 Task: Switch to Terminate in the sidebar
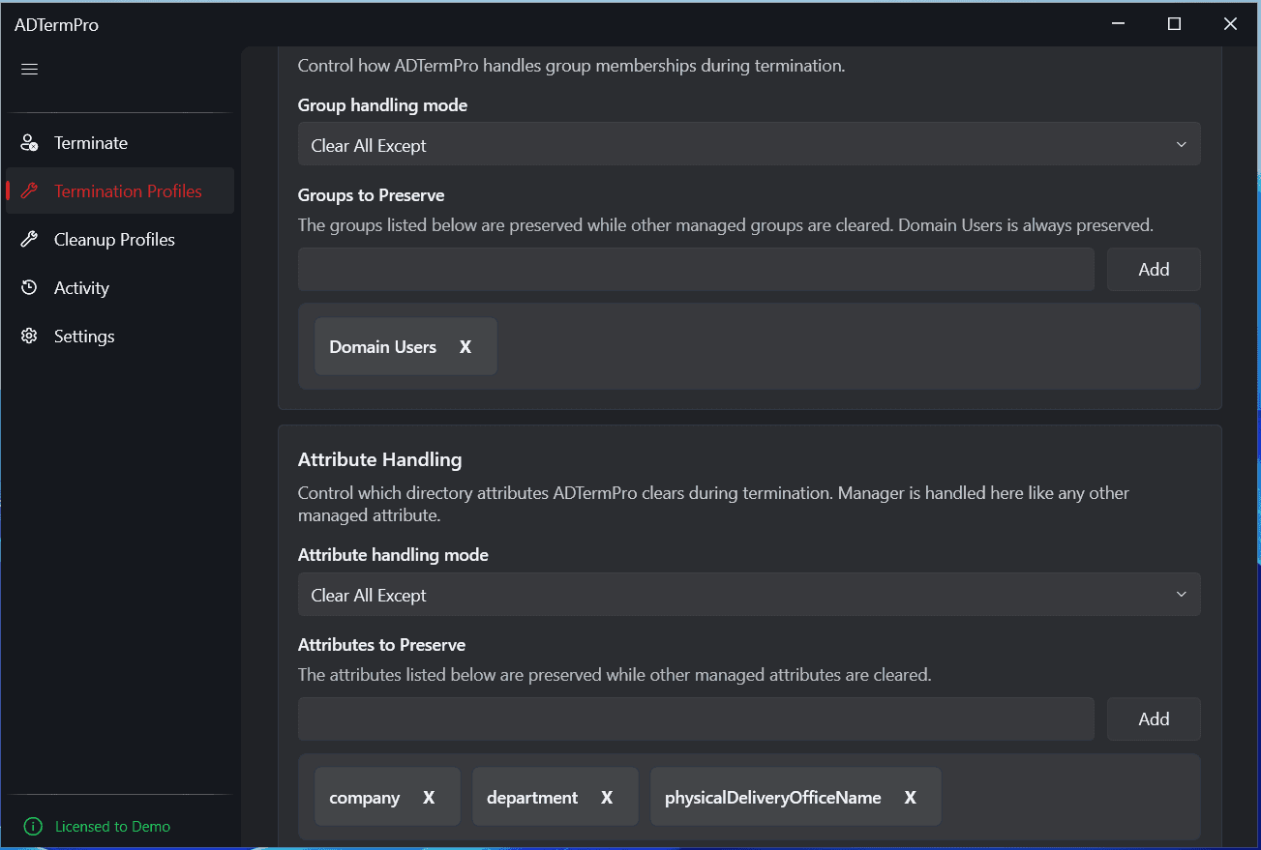(x=91, y=142)
